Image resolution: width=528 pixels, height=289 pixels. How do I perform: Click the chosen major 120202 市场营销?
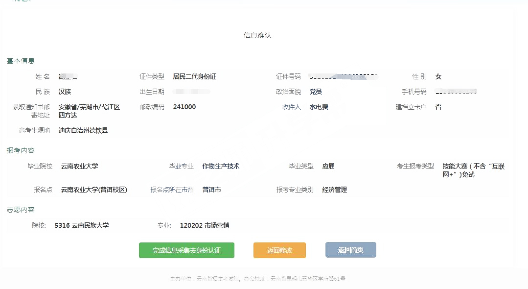pyautogui.click(x=205, y=225)
